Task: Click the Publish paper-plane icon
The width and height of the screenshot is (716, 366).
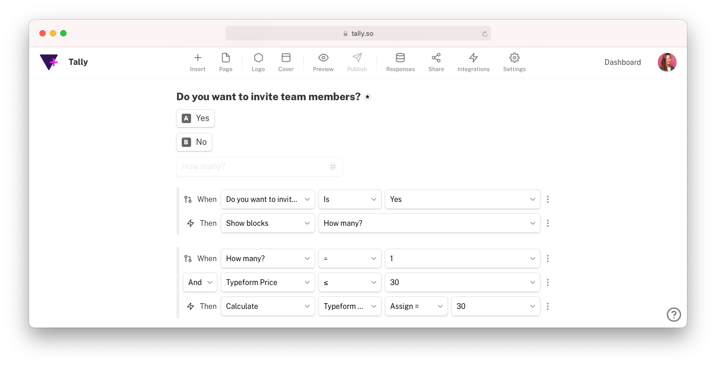Action: (x=357, y=58)
